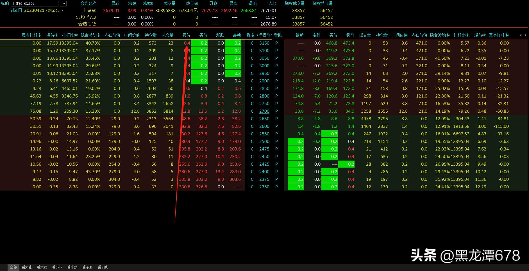Click call leverage ratio 4465.01
529x271 pixels.
[70, 89]
